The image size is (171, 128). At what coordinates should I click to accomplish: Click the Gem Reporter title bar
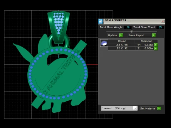tap(132, 21)
